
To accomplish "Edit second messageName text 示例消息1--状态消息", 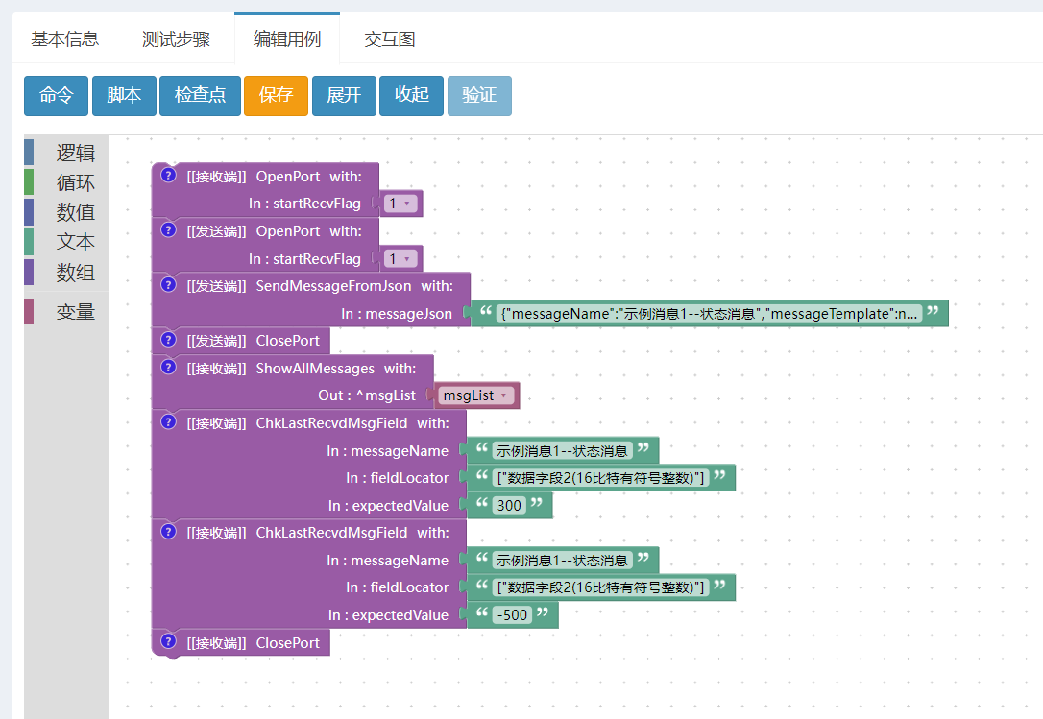I will point(562,561).
